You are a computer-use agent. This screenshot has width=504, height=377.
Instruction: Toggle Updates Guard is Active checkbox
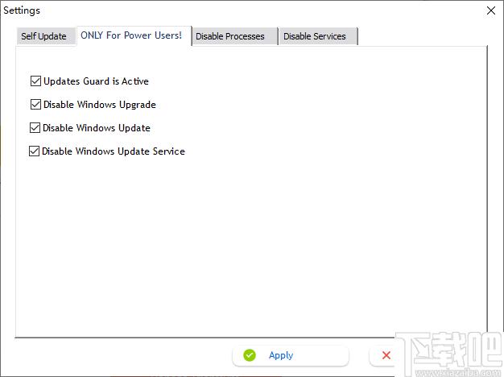[x=35, y=81]
